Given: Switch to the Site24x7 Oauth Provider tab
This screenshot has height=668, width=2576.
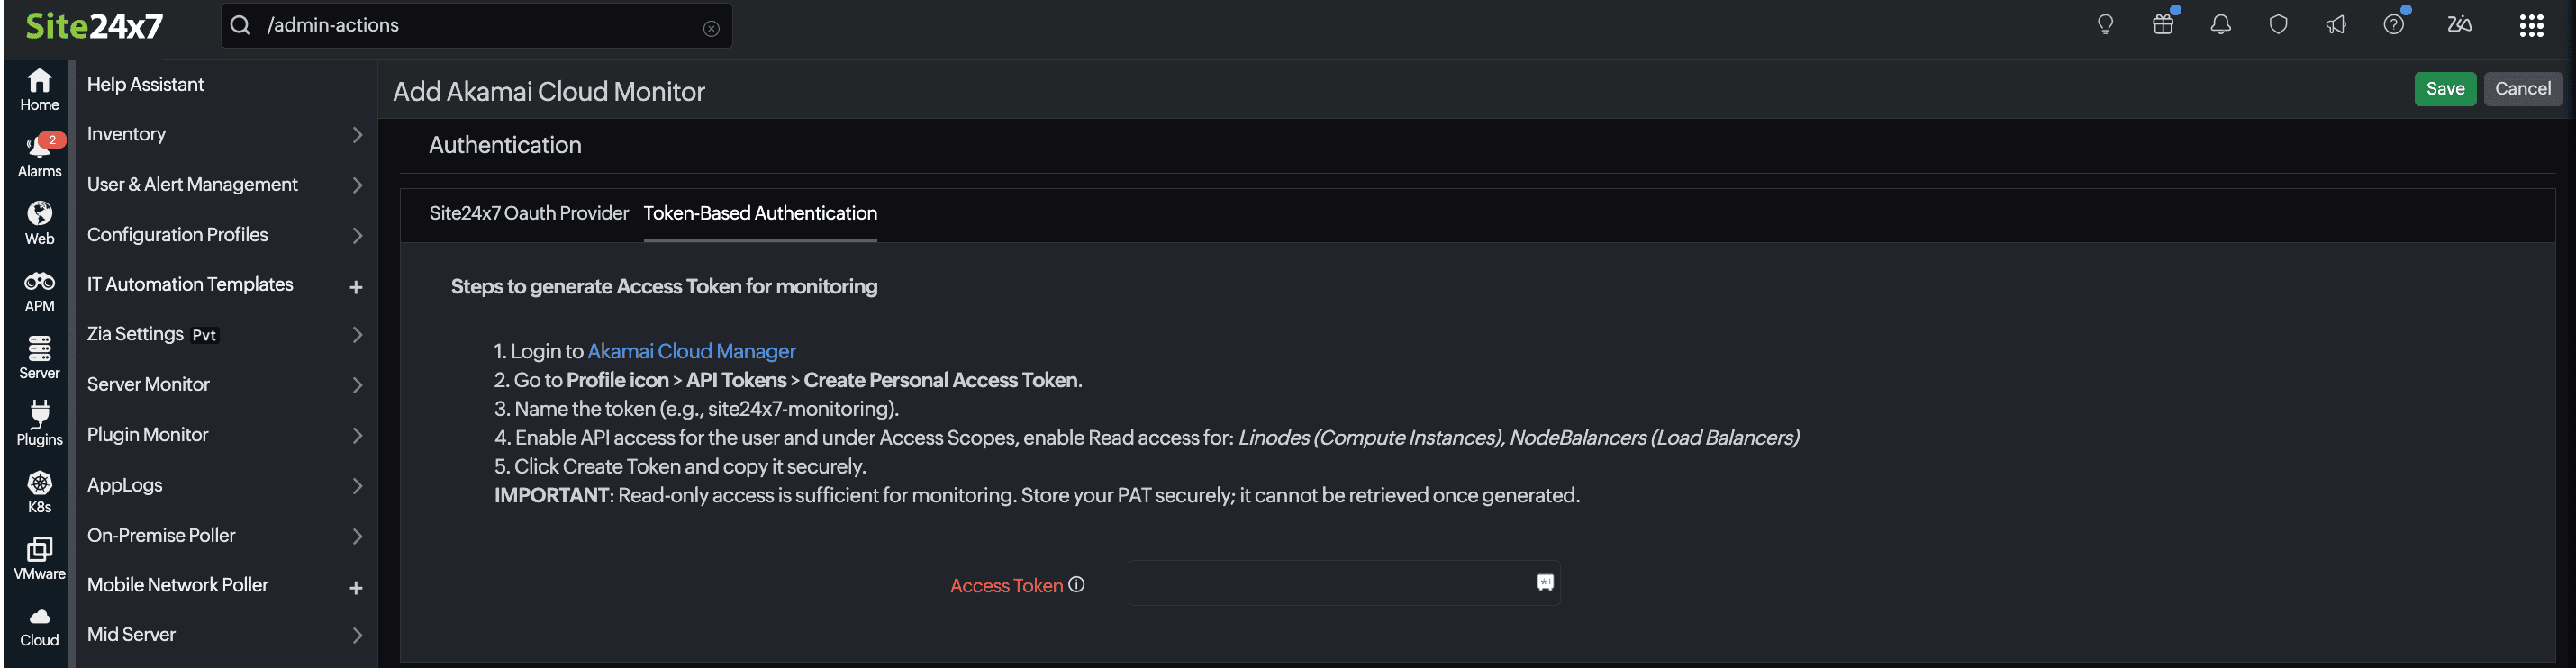Looking at the screenshot, I should [x=529, y=213].
